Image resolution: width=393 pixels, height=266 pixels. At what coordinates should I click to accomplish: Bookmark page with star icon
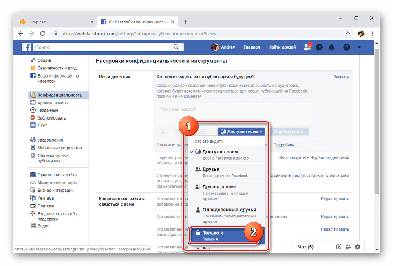pos(348,33)
